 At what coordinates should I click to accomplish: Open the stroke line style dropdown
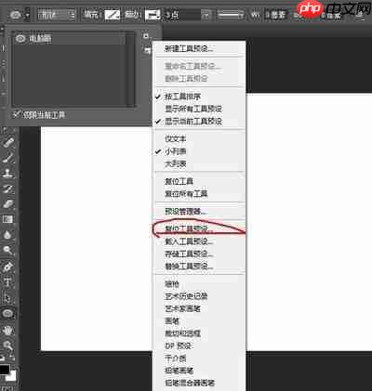(231, 15)
